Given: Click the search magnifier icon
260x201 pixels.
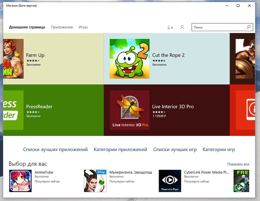Looking at the screenshot, I should 248,27.
